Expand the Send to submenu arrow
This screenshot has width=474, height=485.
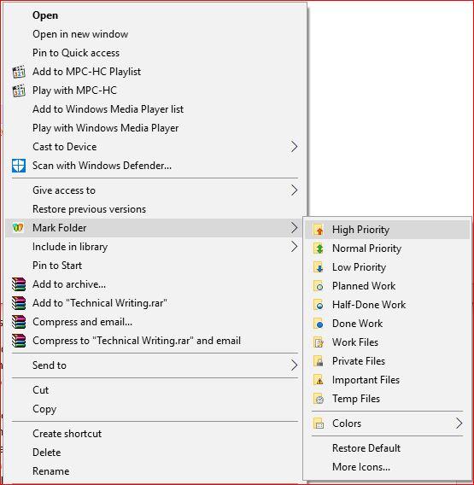click(294, 365)
